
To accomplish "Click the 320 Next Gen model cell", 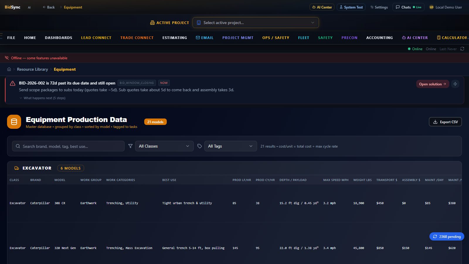I will (65, 248).
